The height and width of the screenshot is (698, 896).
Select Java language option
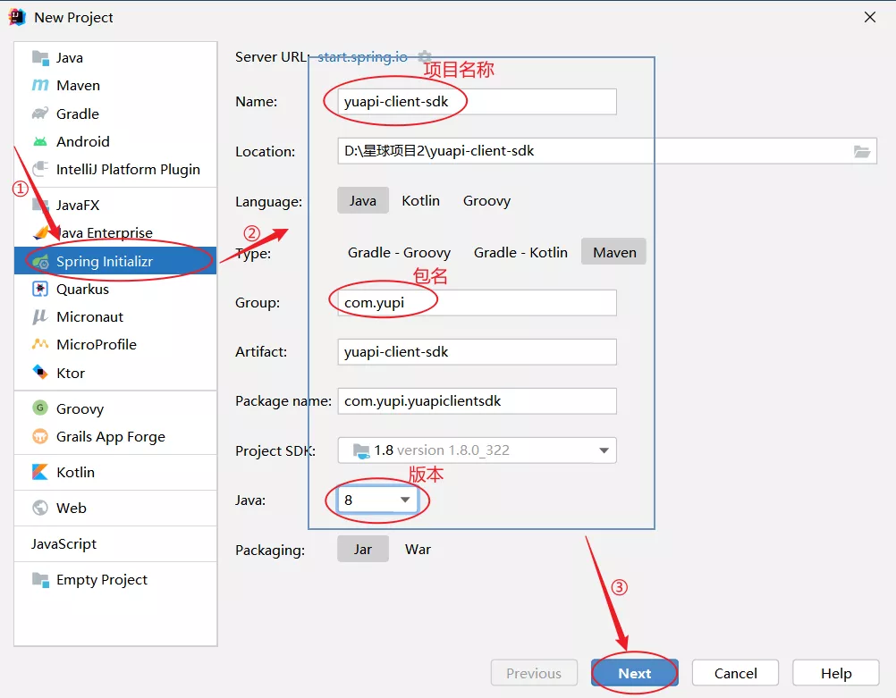(363, 200)
